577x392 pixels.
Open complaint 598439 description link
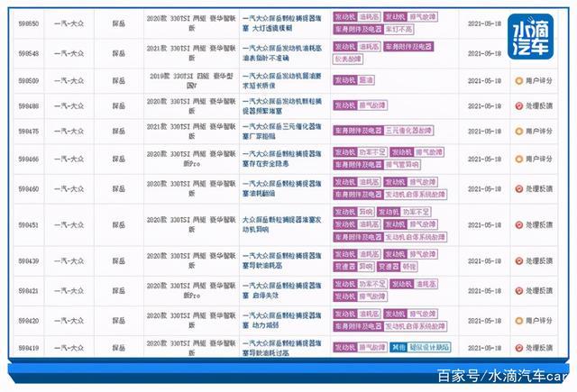[282, 260]
